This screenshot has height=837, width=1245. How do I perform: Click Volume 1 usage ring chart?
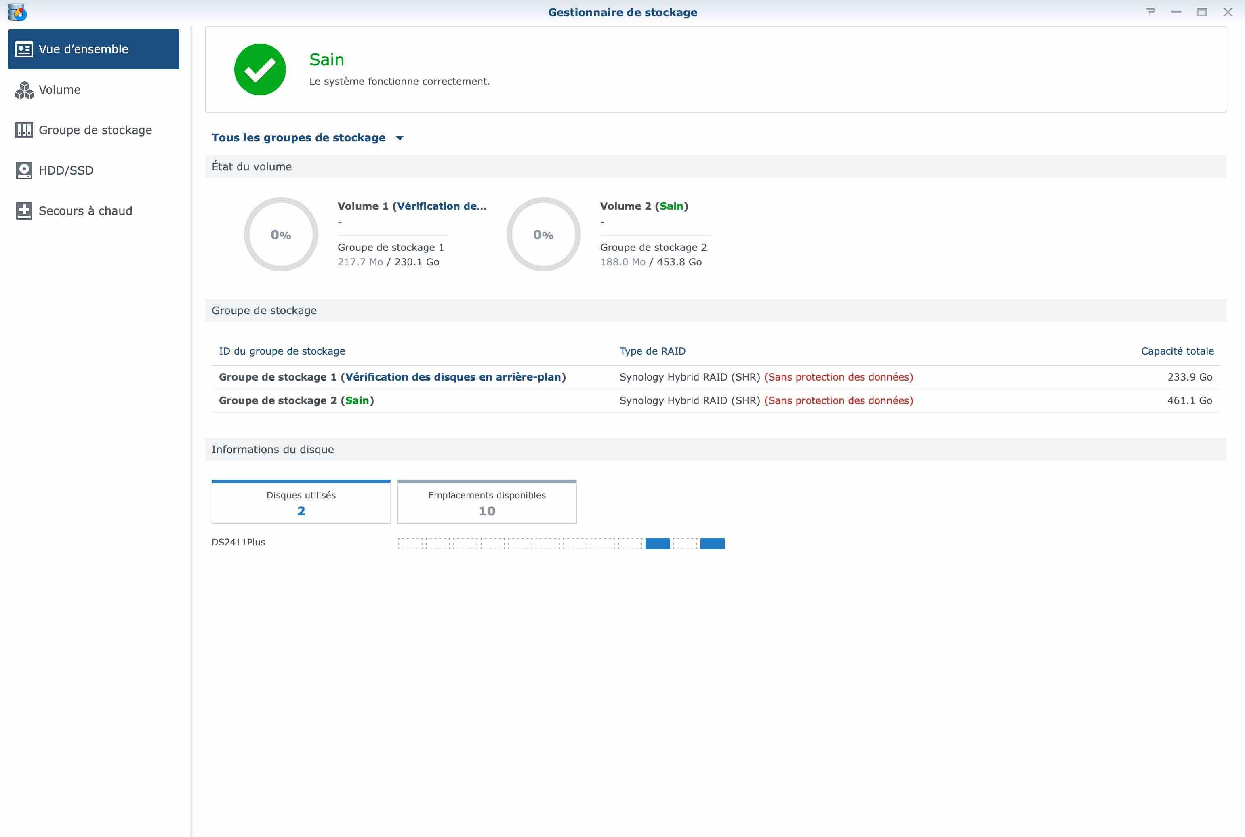[x=281, y=234]
